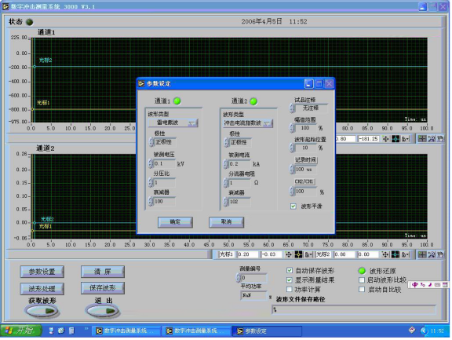Click the 通道2 green indicator in the dialog
This screenshot has width=452, height=340.
click(x=253, y=101)
